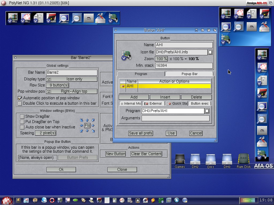Click the file chooser next to Program field
274x205 pixels.
click(207, 111)
